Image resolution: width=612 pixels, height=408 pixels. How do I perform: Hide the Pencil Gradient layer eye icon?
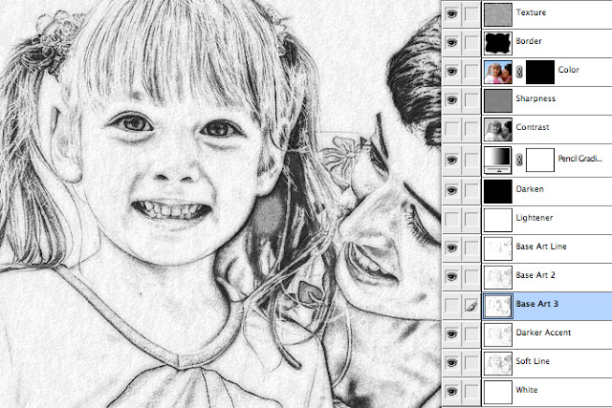pos(451,160)
